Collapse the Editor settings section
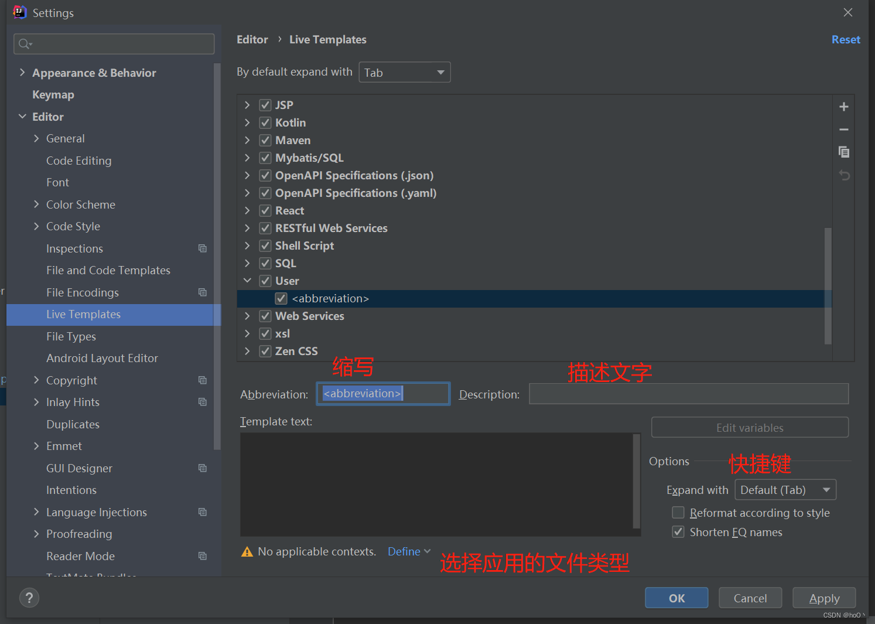 point(22,117)
